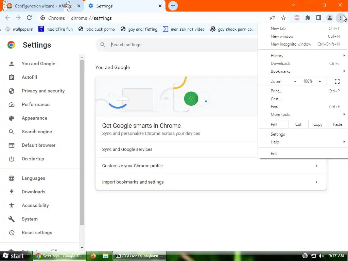This screenshot has height=261, width=348.
Task: Click the volume speaker tray icon
Action: (x=321, y=256)
